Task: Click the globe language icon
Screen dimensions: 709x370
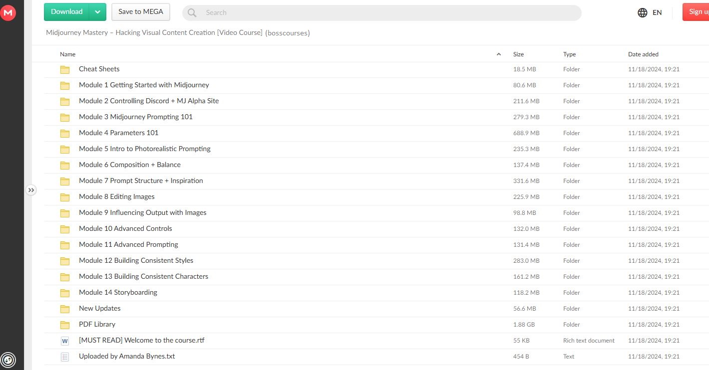Action: (x=643, y=12)
